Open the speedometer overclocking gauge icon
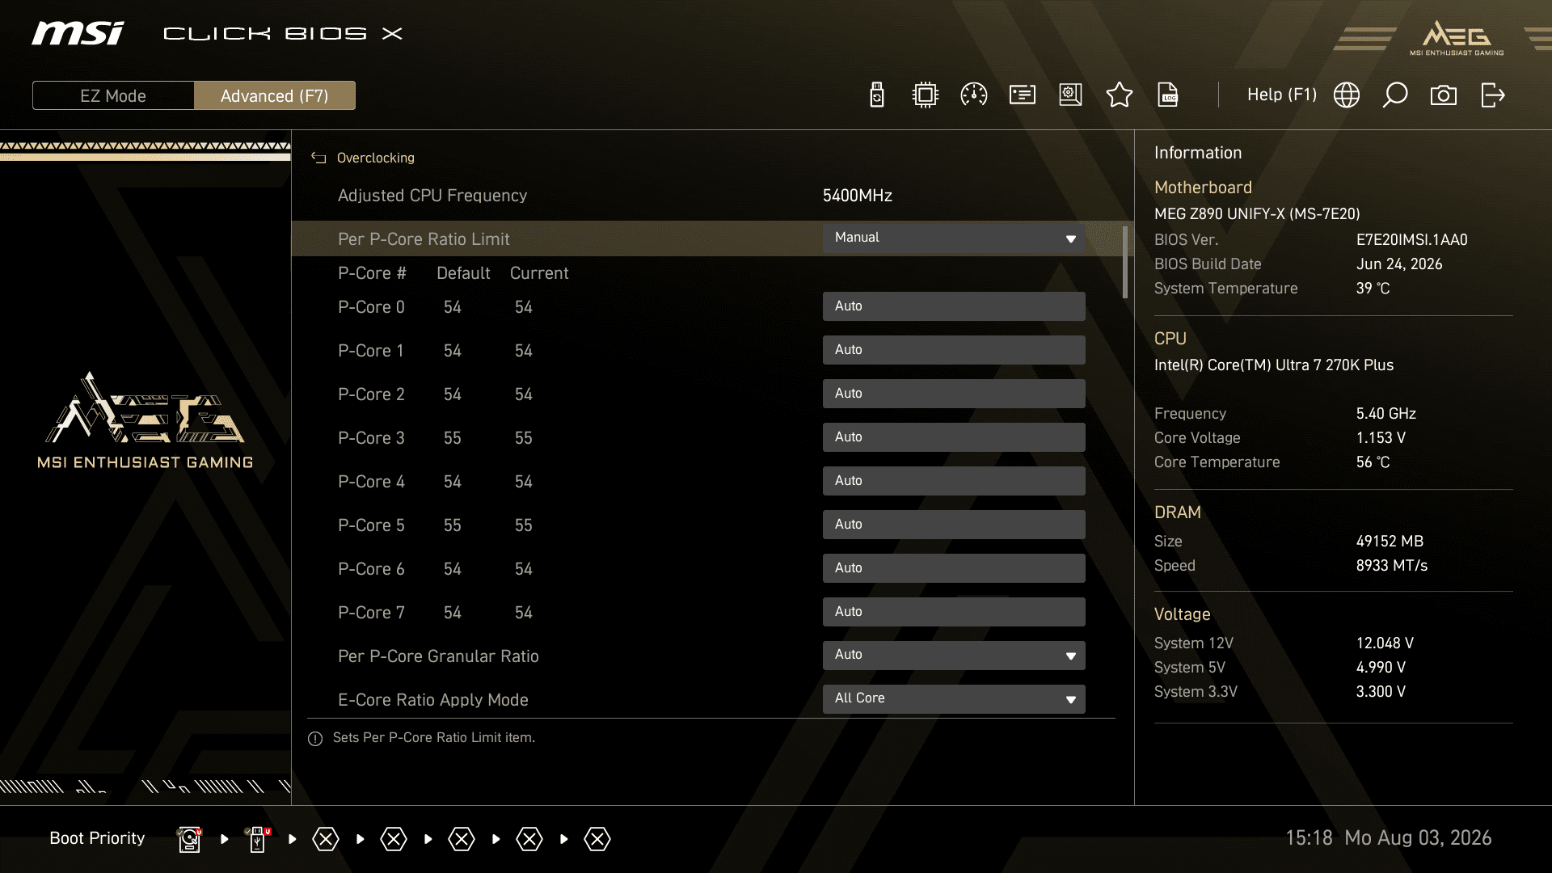 (973, 95)
